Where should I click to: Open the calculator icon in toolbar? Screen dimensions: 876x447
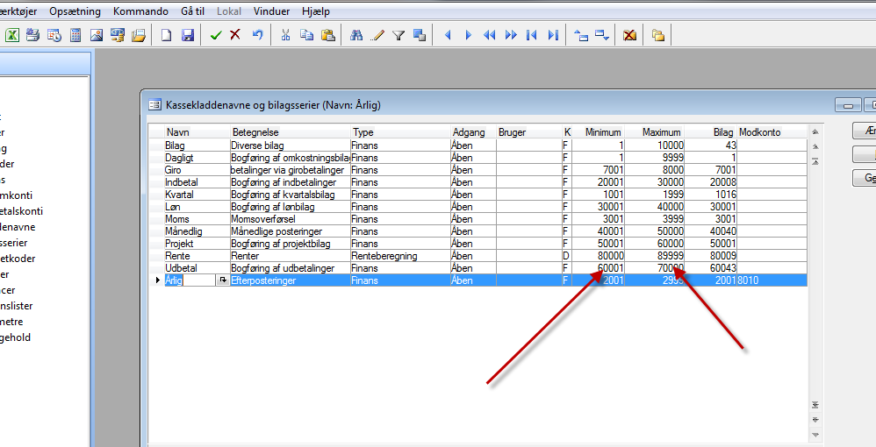click(75, 35)
